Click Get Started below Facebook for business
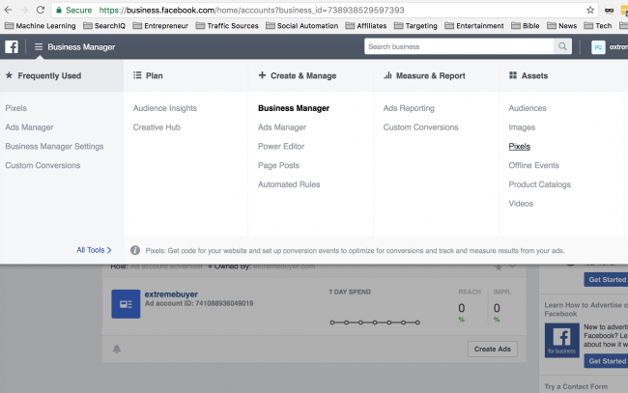 pos(606,361)
